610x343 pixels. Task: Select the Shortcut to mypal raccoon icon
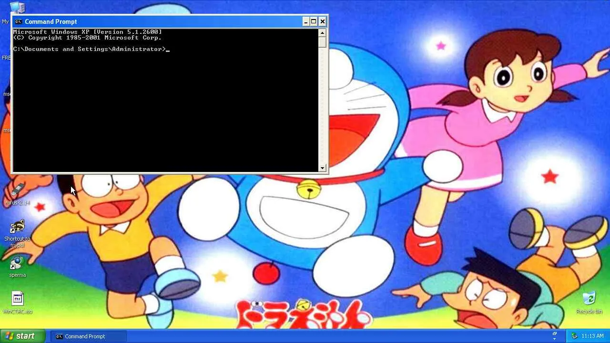18,226
